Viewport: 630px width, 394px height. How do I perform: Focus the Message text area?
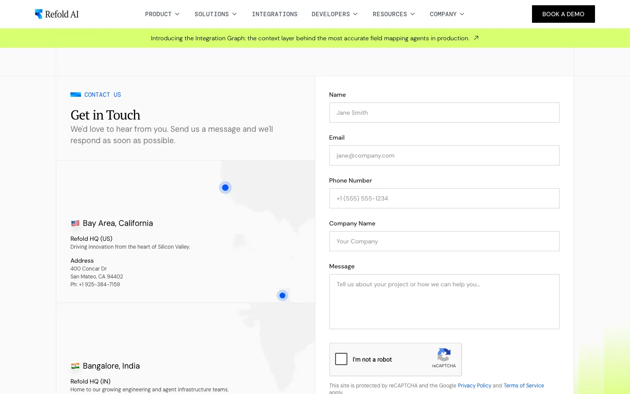(444, 302)
